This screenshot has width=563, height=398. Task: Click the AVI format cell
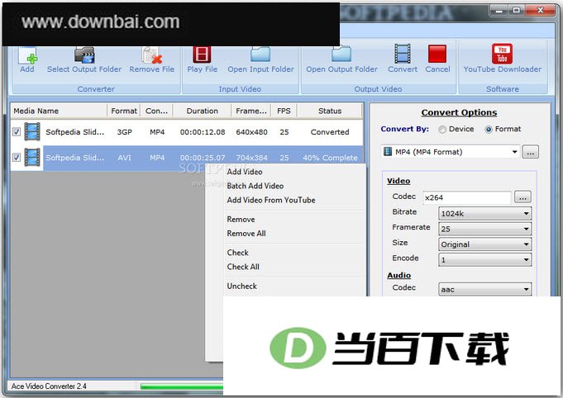[124, 158]
